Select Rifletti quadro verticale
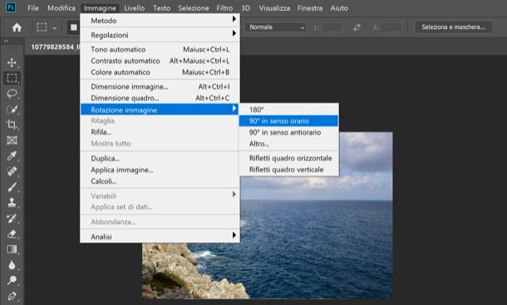Image resolution: width=507 pixels, height=305 pixels. [288, 170]
